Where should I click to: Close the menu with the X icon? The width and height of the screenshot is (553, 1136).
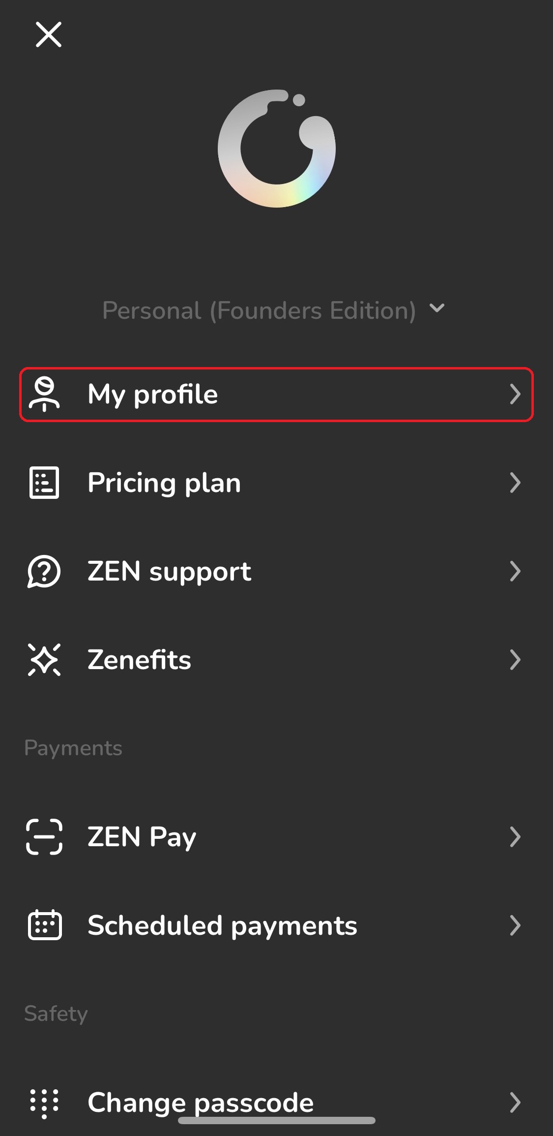(x=49, y=34)
